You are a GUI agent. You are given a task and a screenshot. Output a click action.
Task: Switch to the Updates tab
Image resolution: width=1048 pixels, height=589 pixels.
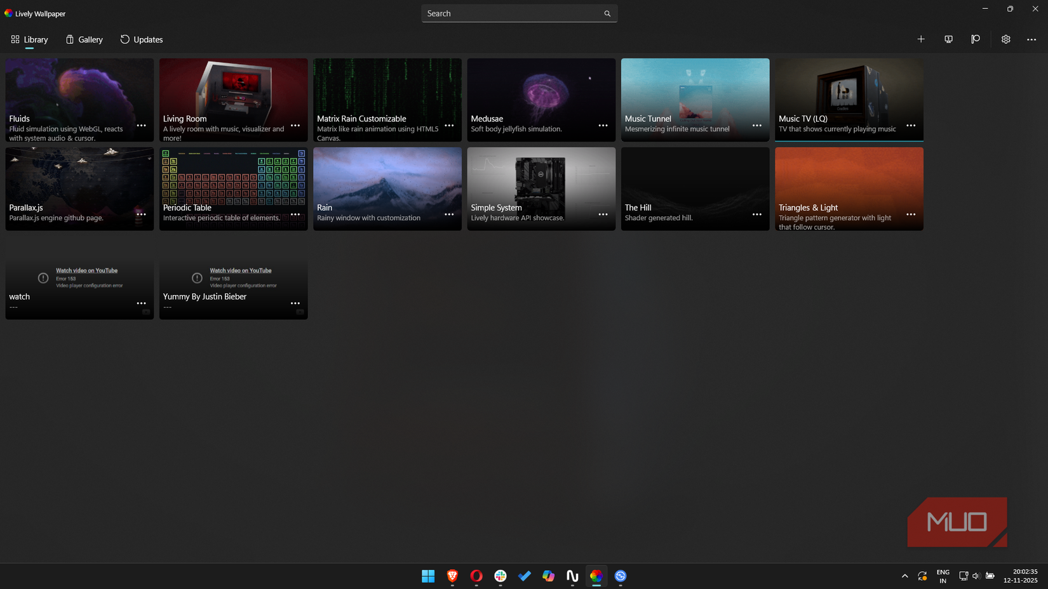(x=147, y=39)
